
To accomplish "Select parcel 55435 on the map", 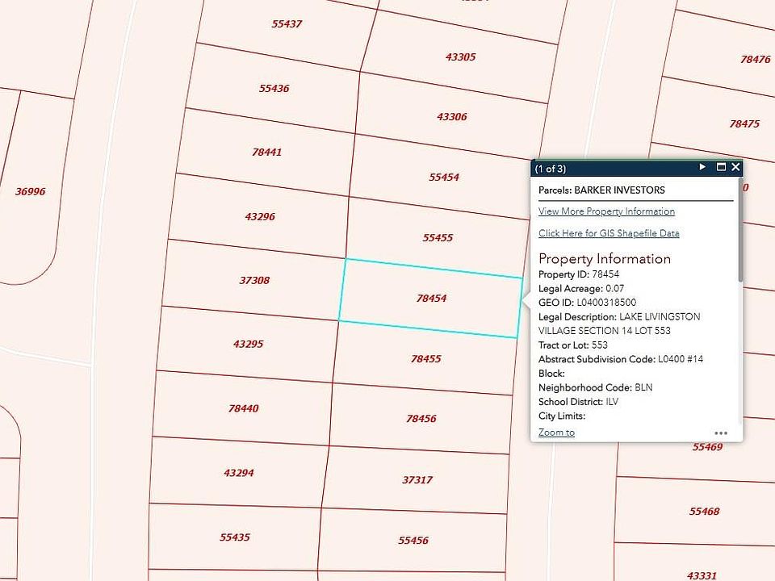I will coord(235,537).
